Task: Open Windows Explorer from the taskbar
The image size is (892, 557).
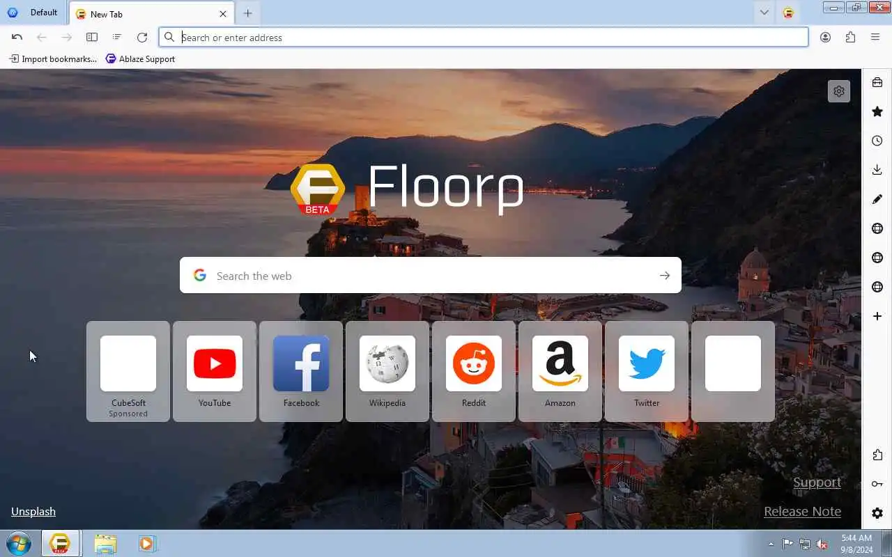Action: tap(105, 543)
